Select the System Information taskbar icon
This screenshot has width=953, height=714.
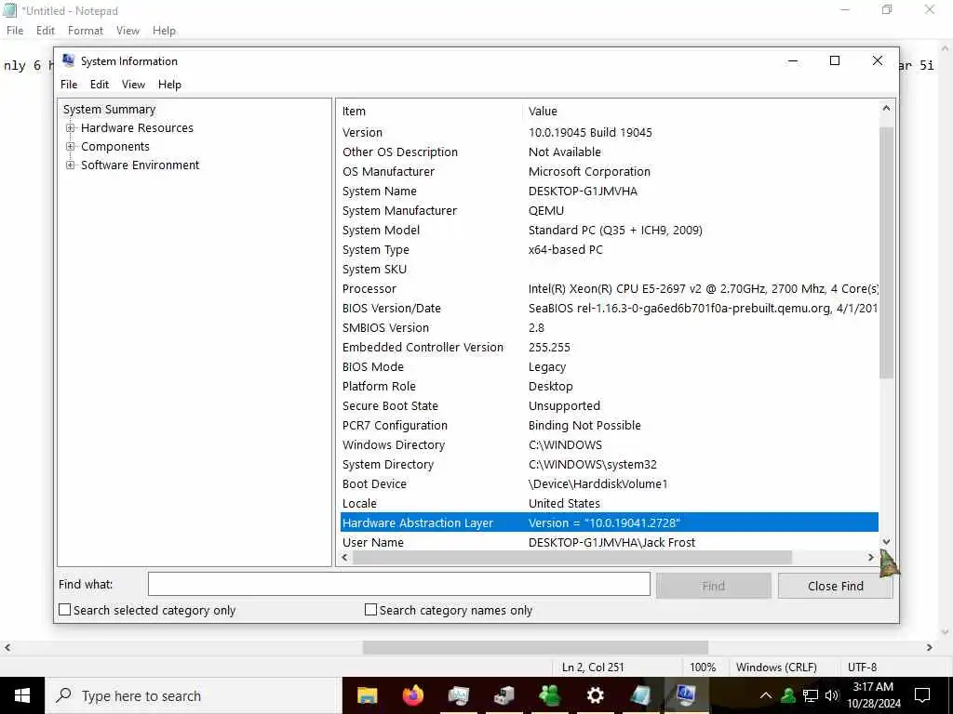point(686,695)
